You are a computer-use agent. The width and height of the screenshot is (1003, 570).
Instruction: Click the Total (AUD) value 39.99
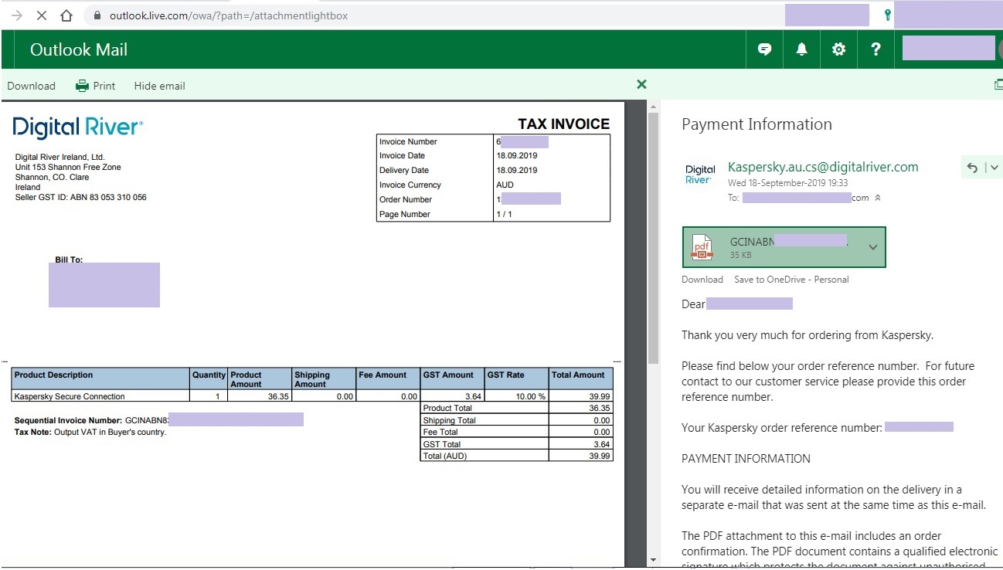pos(600,456)
